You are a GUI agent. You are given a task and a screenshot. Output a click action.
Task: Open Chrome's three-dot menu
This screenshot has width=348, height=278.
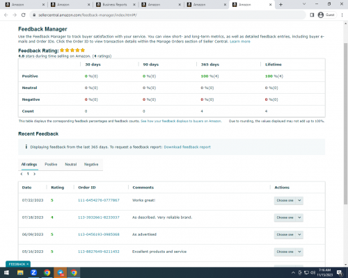pyautogui.click(x=342, y=15)
